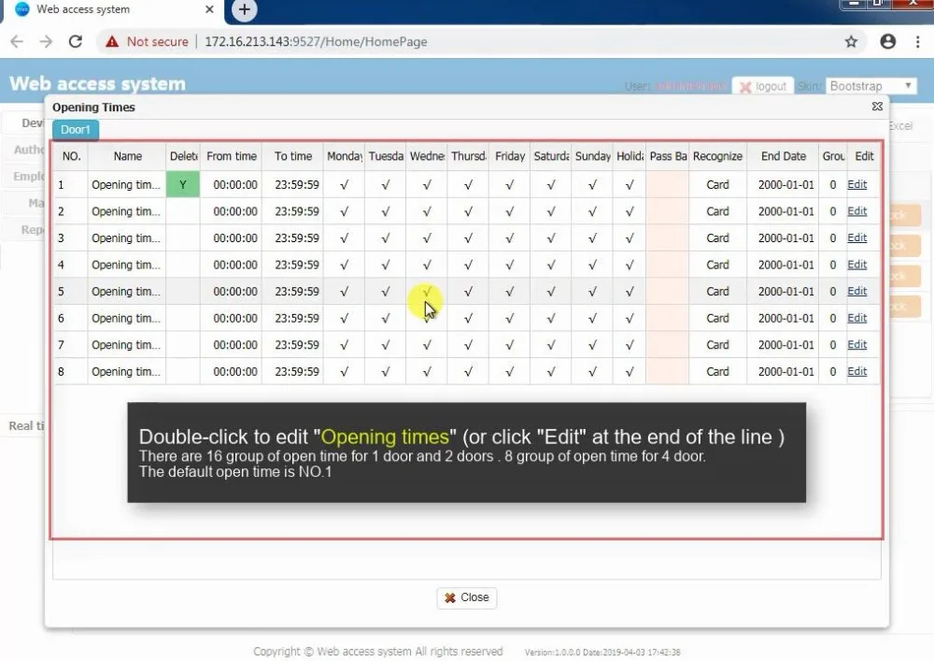Click Pass Ba orange cell in row 2

[668, 211]
